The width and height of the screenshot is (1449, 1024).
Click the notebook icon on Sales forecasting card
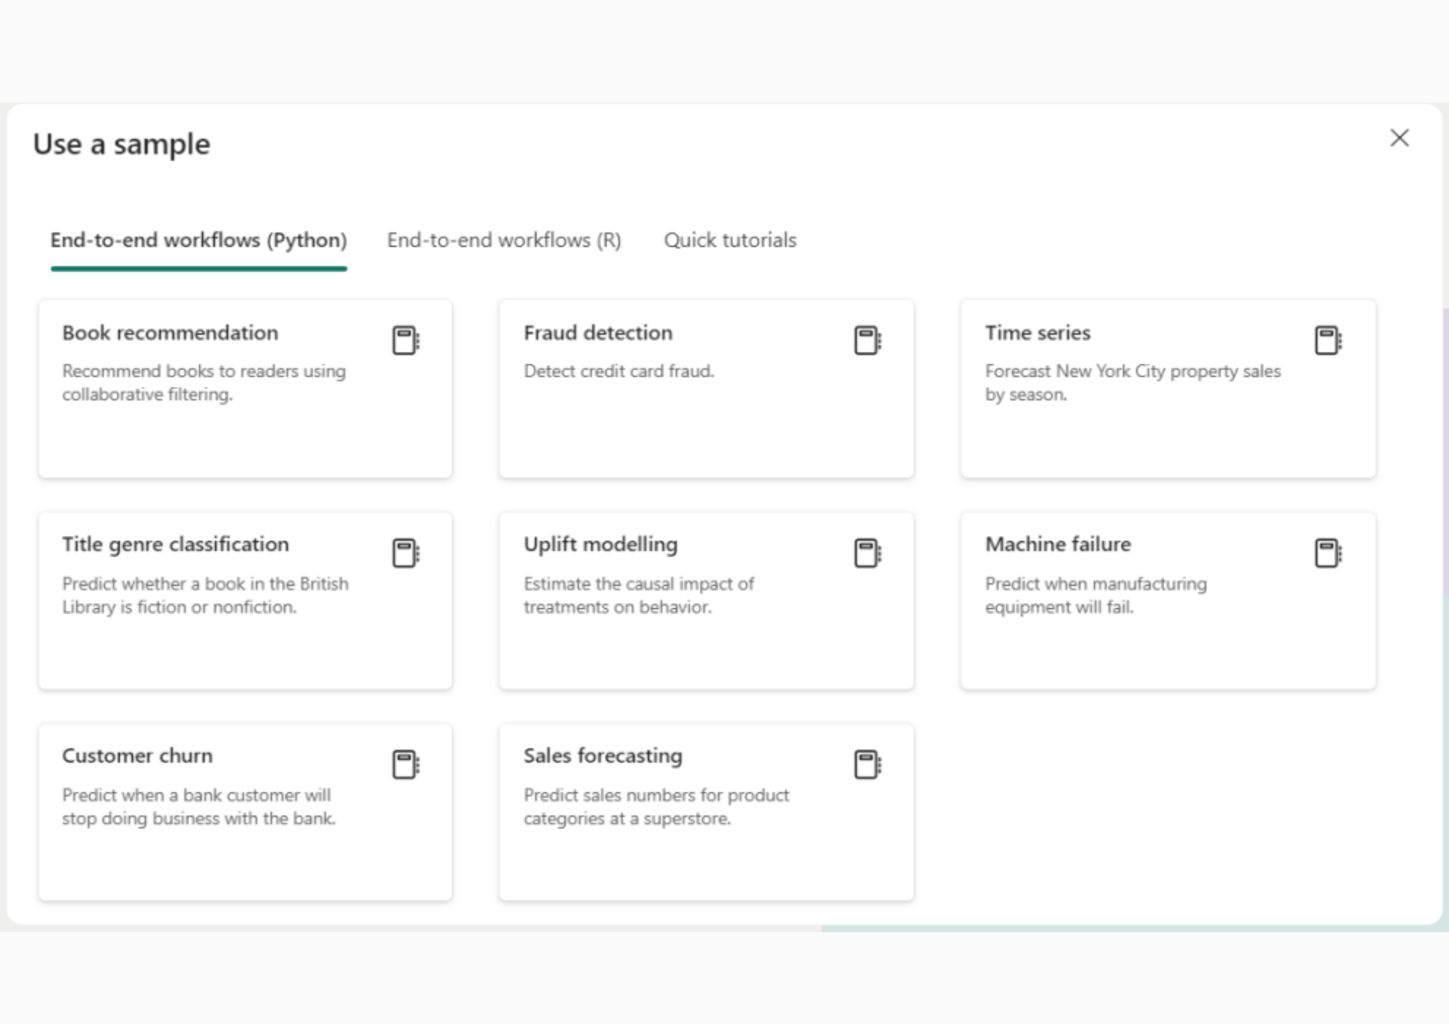[867, 765]
